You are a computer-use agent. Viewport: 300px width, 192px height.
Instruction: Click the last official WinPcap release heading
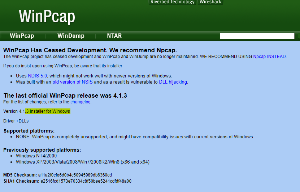click(x=65, y=95)
